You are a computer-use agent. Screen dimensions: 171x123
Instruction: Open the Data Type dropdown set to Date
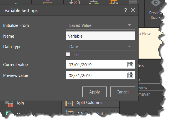pos(100,46)
